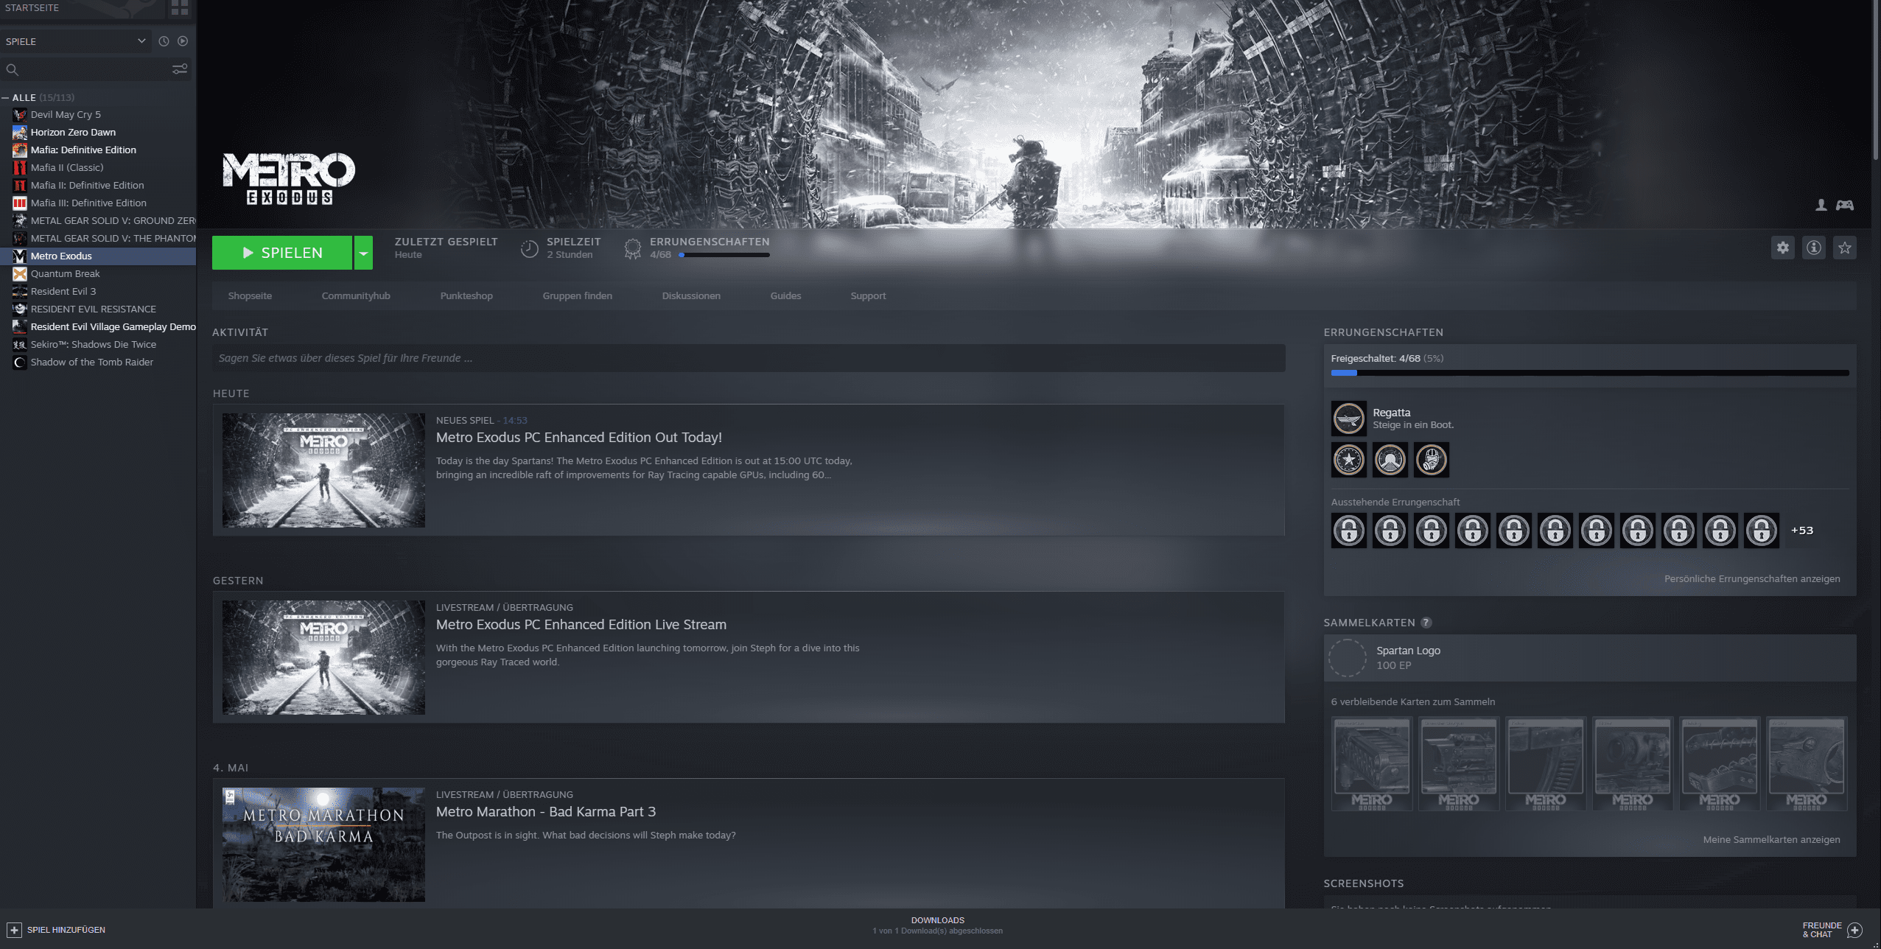The height and width of the screenshot is (949, 1881).
Task: Click the Spartan Logo badge circle
Action: click(1347, 658)
